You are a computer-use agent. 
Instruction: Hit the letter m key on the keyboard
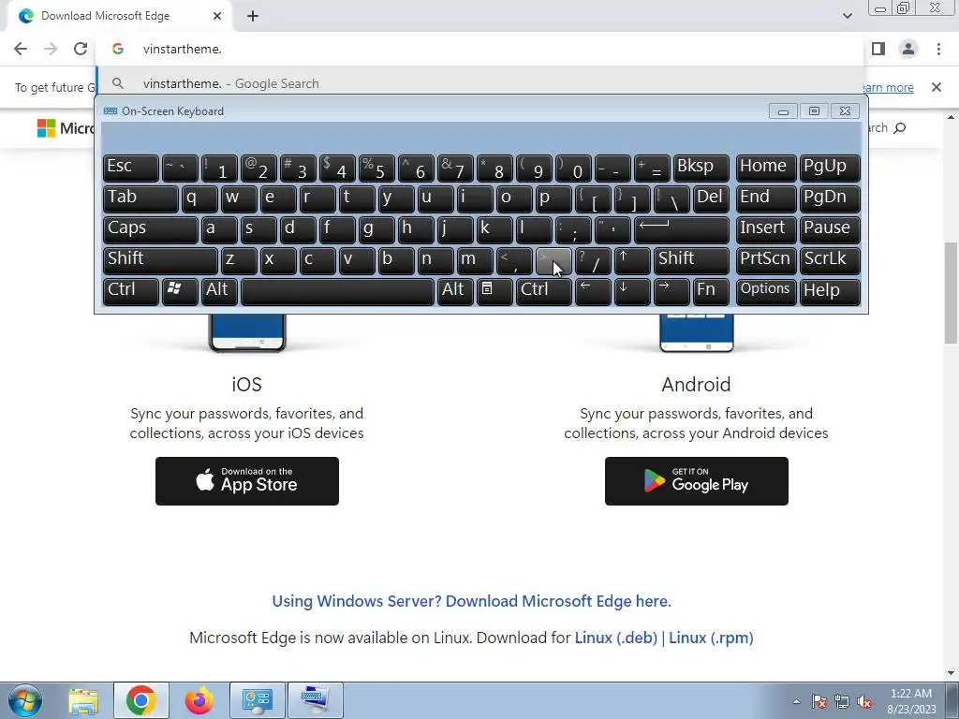[x=475, y=260]
